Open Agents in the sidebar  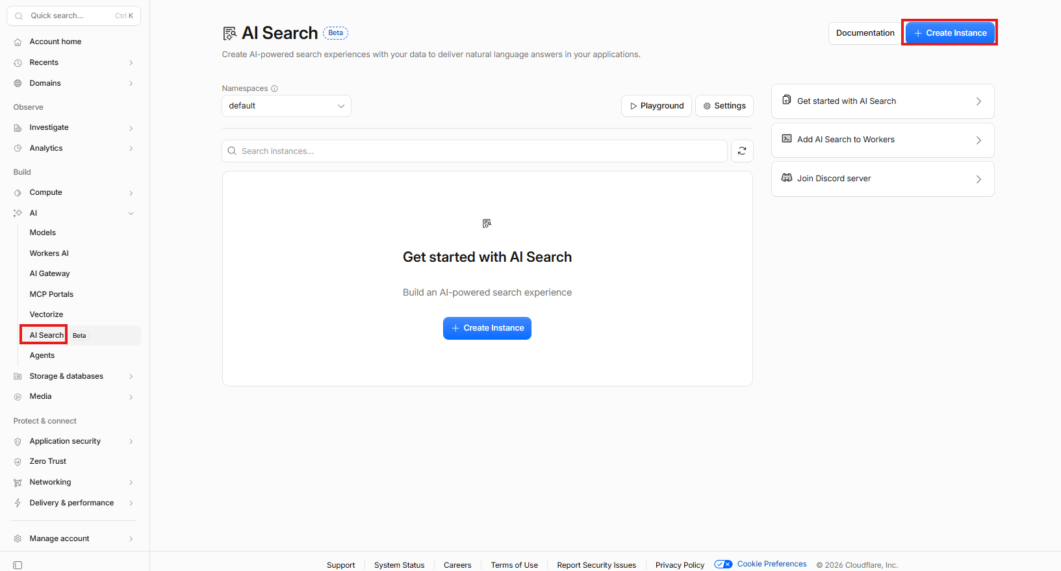click(x=42, y=355)
